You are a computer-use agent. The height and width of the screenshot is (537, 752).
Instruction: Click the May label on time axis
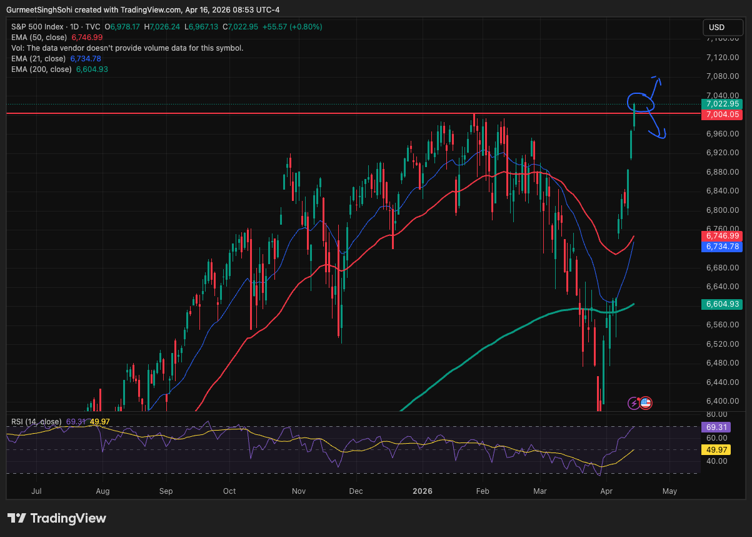(669, 491)
